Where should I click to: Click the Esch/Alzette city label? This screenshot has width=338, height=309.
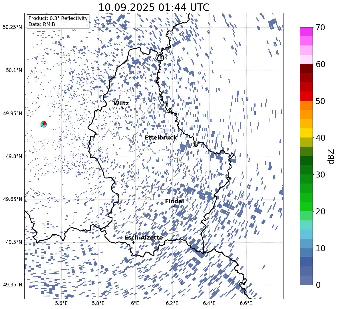pos(144,238)
